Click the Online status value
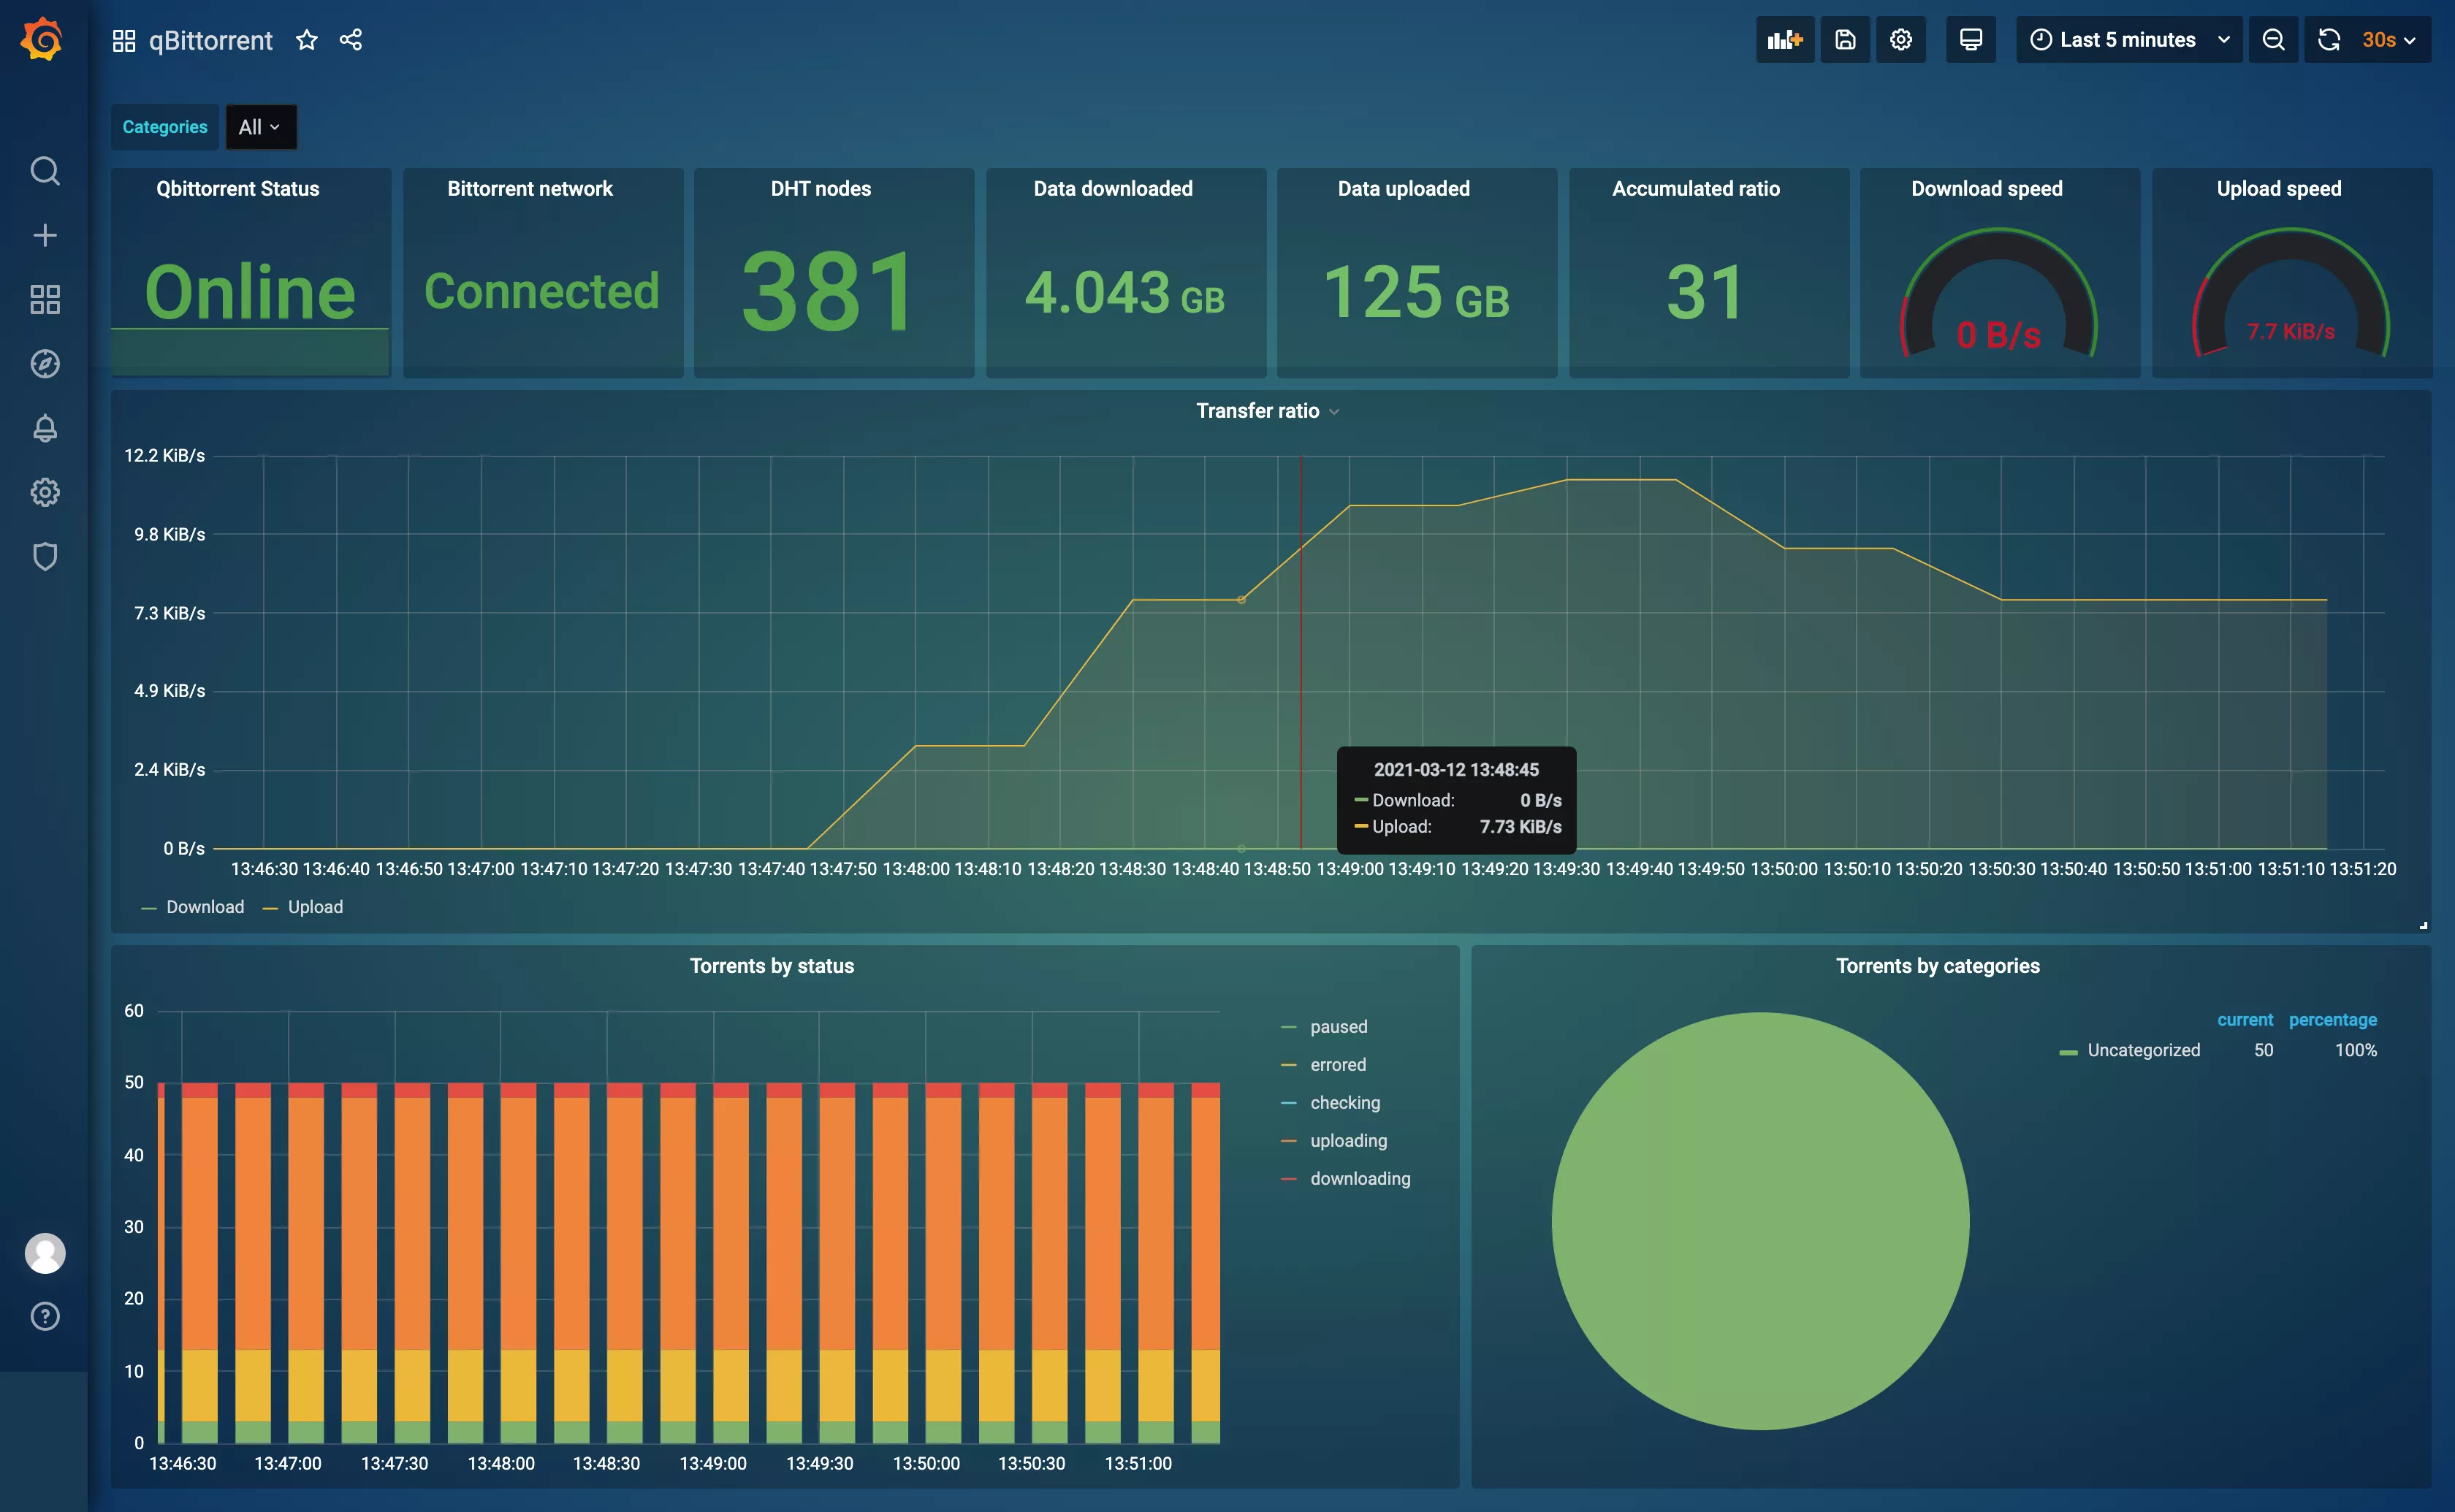The width and height of the screenshot is (2455, 1512). [x=250, y=291]
